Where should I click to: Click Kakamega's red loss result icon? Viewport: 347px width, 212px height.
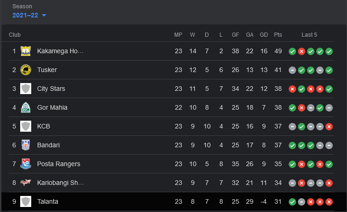pos(302,51)
